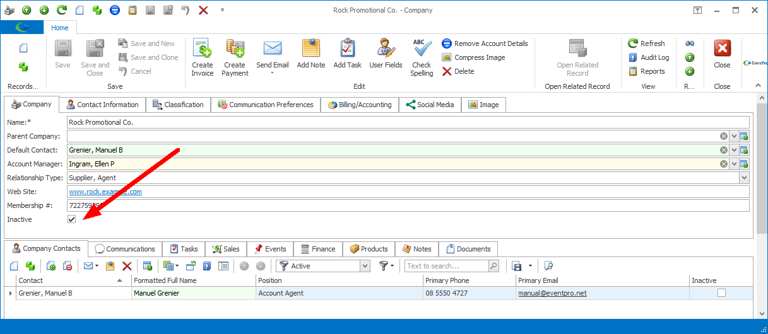Screen dimensions: 768x334
Task: Open the Communication Preferences tab
Action: 266,105
